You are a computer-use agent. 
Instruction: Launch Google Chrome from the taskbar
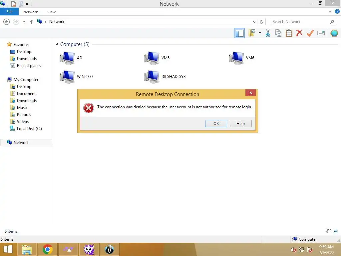47,249
